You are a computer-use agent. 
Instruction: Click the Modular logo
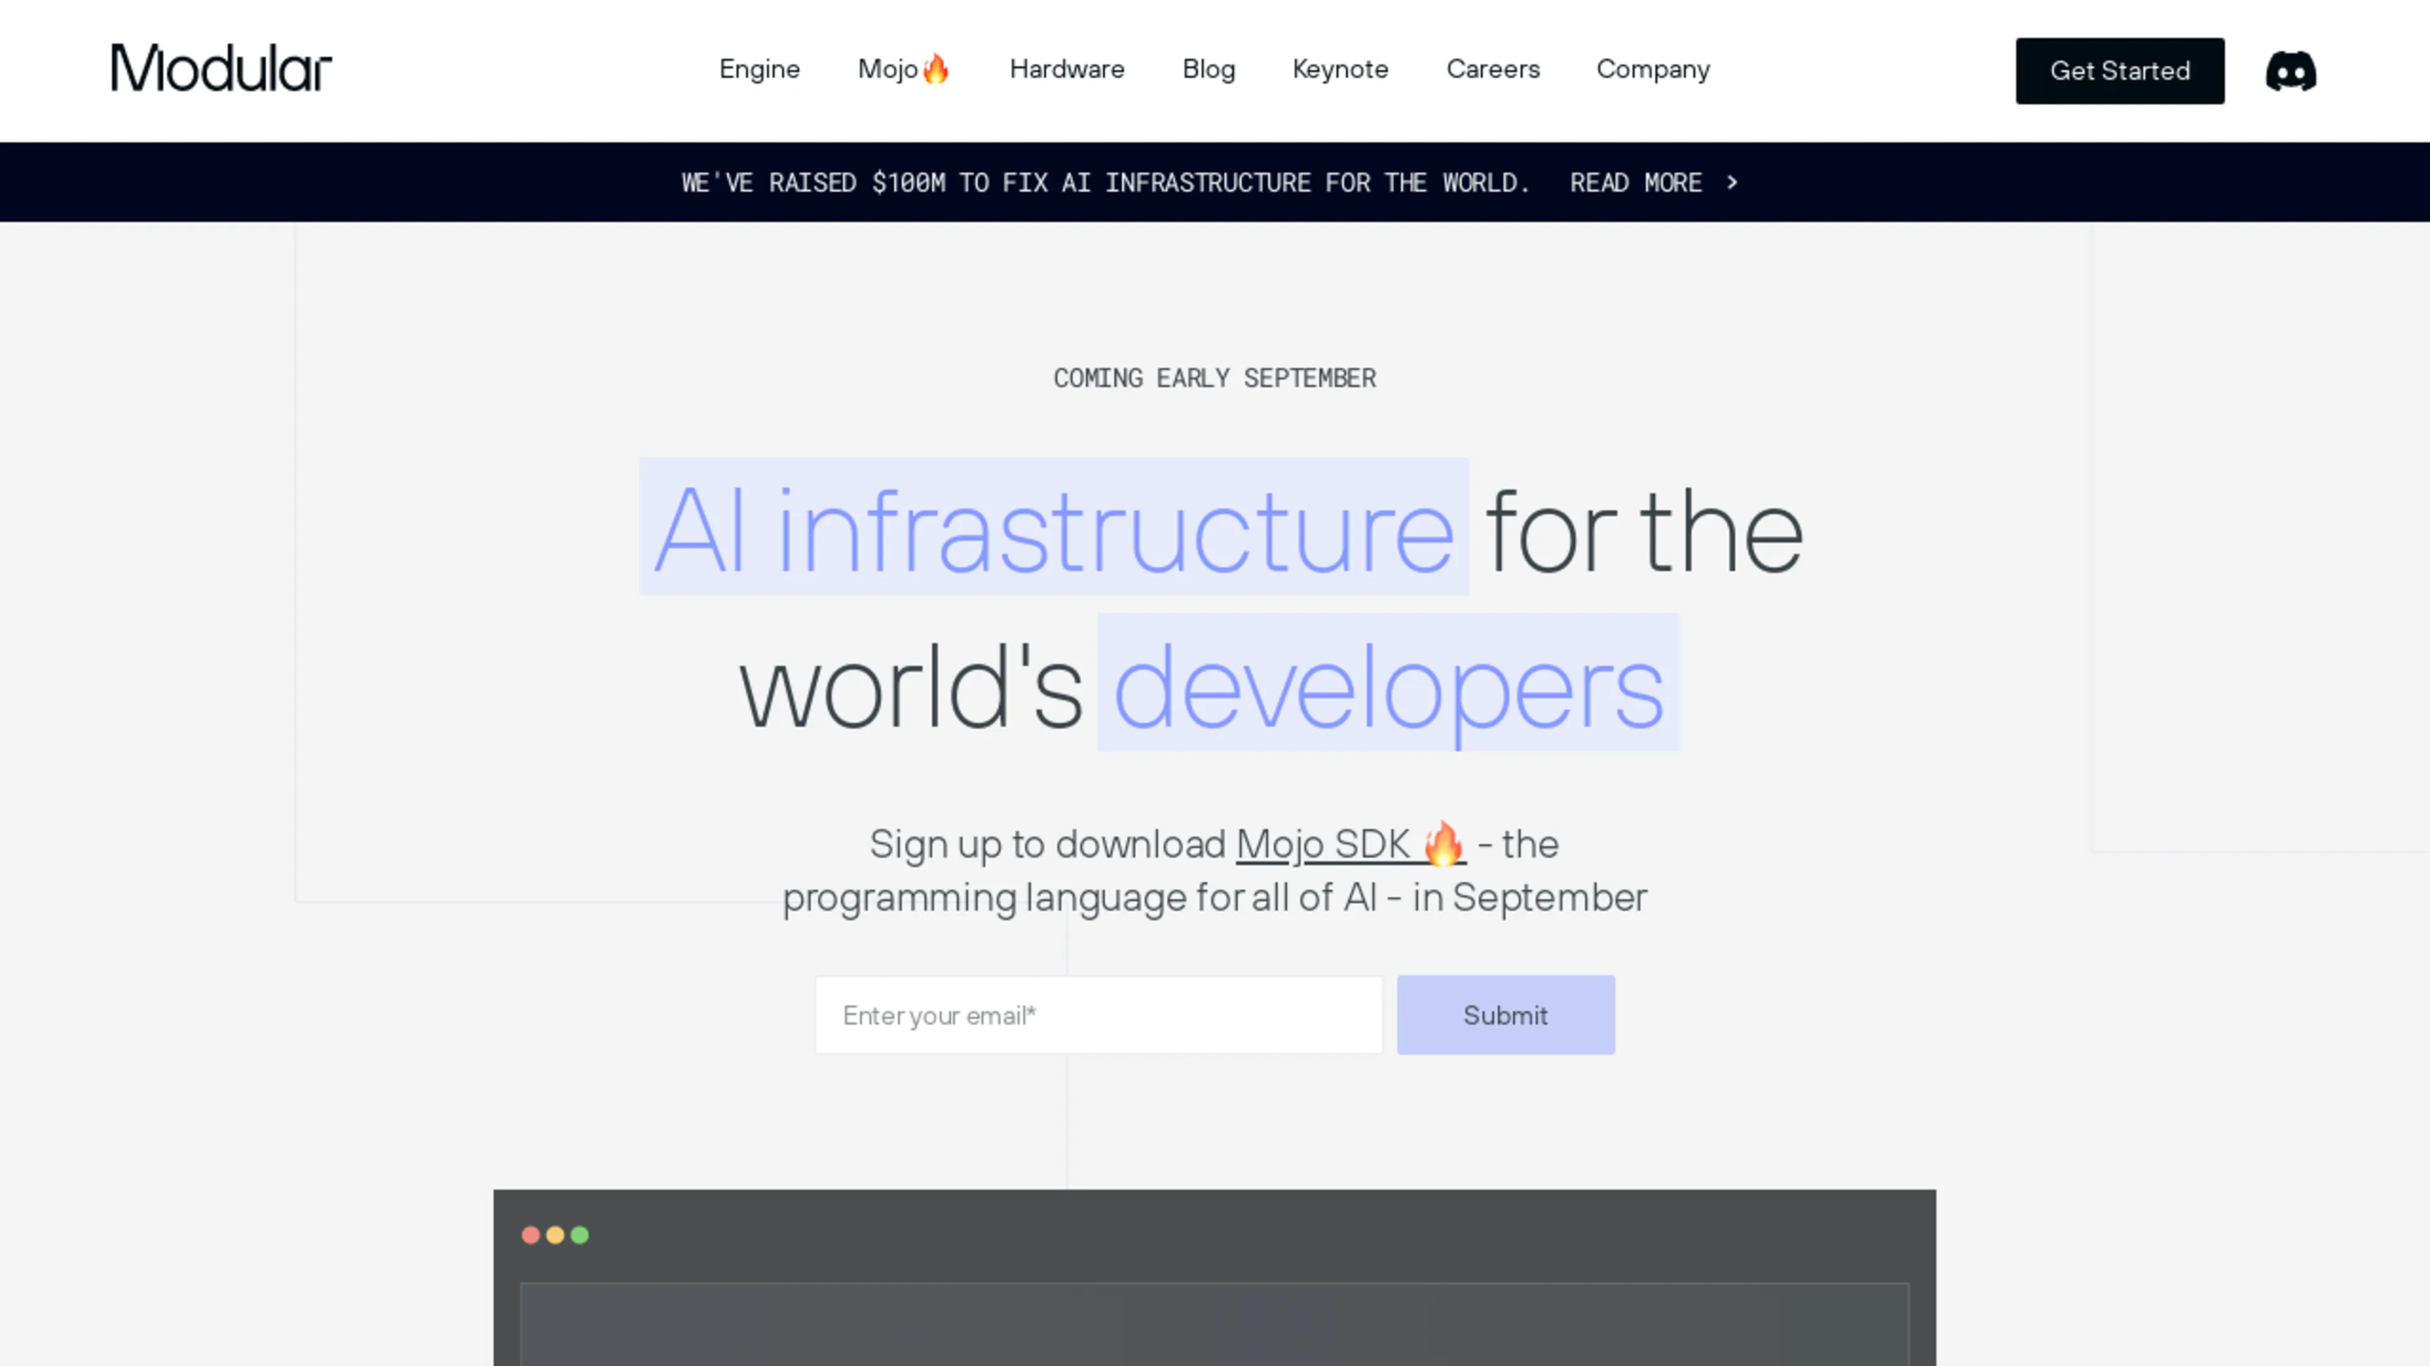click(x=221, y=69)
